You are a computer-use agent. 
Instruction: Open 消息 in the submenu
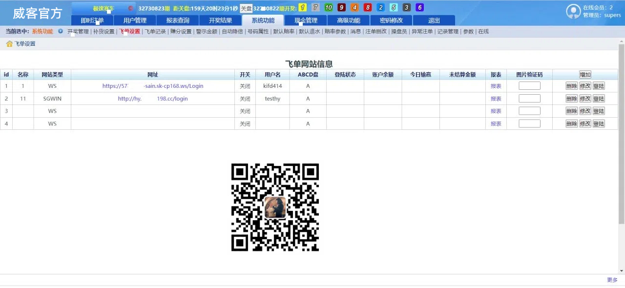tap(355, 32)
